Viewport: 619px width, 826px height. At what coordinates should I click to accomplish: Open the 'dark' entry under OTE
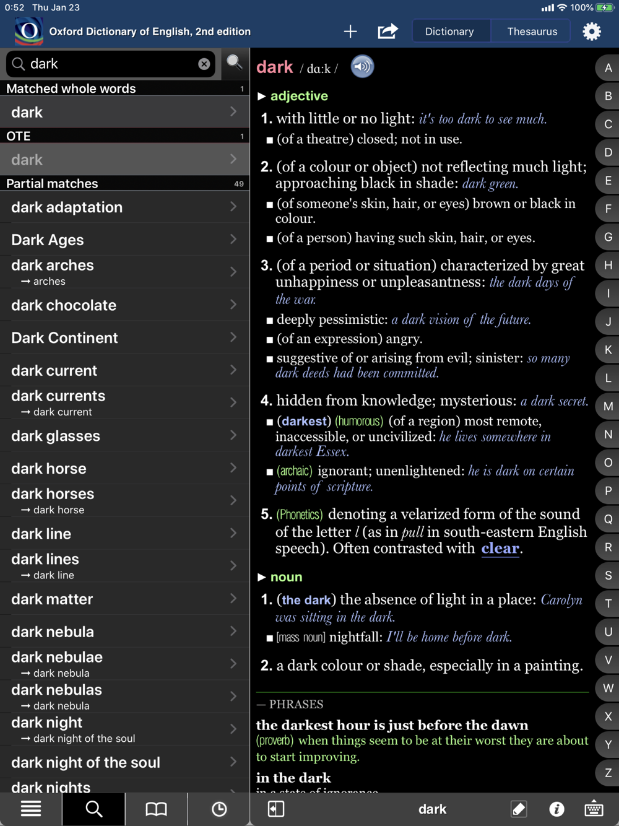coord(124,160)
